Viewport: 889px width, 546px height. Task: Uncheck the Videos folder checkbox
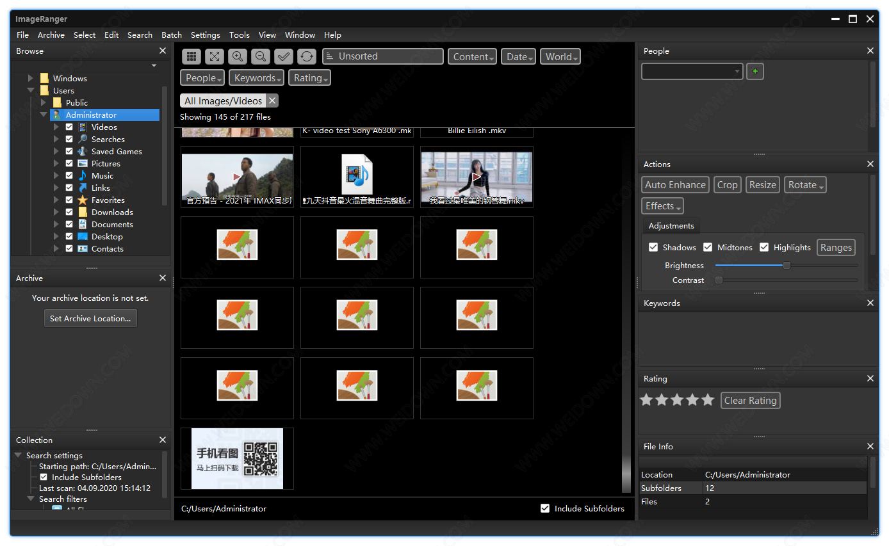[x=69, y=127]
